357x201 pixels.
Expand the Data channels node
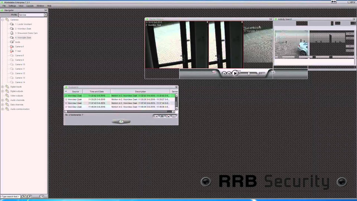[3, 105]
